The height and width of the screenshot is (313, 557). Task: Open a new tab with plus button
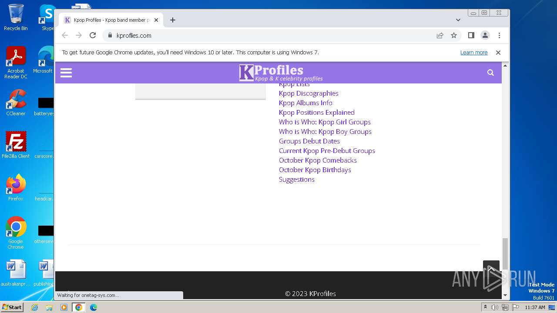coord(173,20)
